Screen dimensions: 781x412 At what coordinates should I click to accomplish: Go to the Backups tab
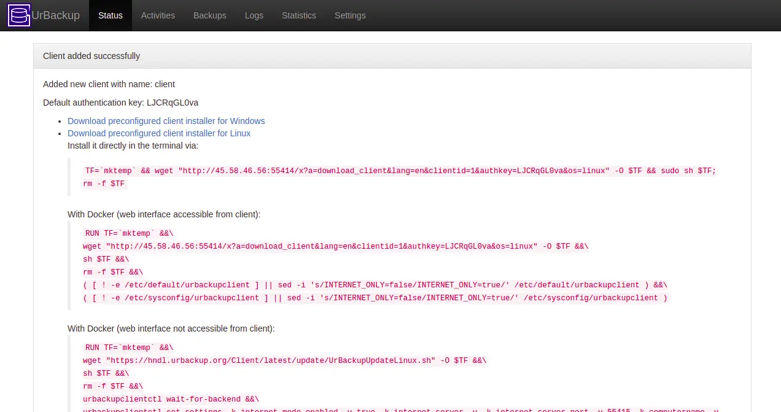tap(210, 15)
